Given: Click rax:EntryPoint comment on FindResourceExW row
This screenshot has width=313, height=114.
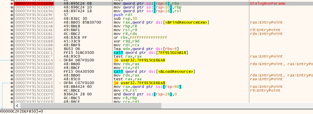Looking at the screenshot, I should (266, 22).
